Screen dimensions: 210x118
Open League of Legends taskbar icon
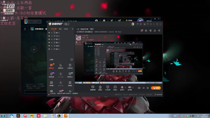point(59,116)
